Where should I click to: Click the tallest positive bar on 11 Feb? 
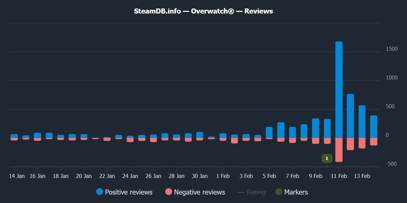(339, 90)
